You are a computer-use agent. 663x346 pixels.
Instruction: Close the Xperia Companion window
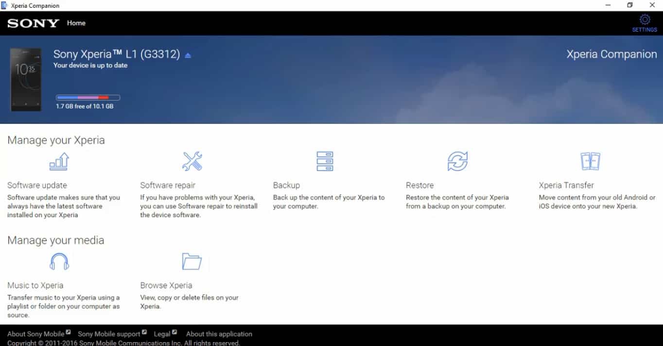(652, 5)
